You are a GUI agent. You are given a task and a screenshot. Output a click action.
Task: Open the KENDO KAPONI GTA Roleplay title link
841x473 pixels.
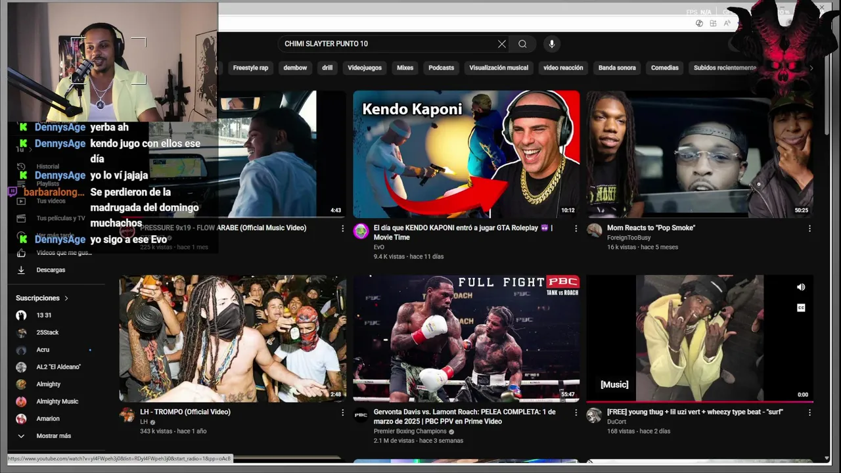[x=463, y=233]
